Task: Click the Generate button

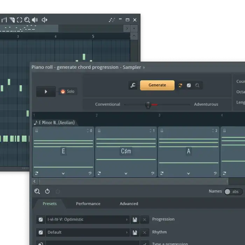Action: (x=157, y=85)
